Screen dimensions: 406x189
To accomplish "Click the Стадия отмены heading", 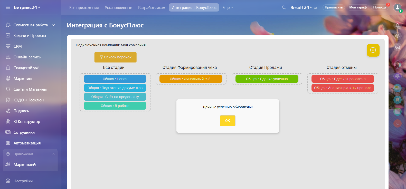I will (x=342, y=67).
